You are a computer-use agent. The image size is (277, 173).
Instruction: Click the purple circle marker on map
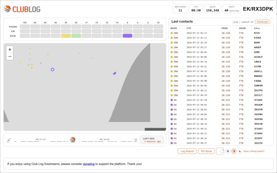tap(52, 70)
